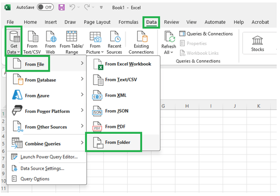Choose From PDF option
This screenshot has height=196, width=280.
click(123, 127)
